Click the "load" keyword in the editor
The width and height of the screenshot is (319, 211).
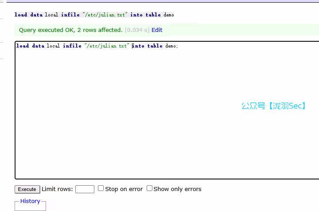pyautogui.click(x=22, y=46)
